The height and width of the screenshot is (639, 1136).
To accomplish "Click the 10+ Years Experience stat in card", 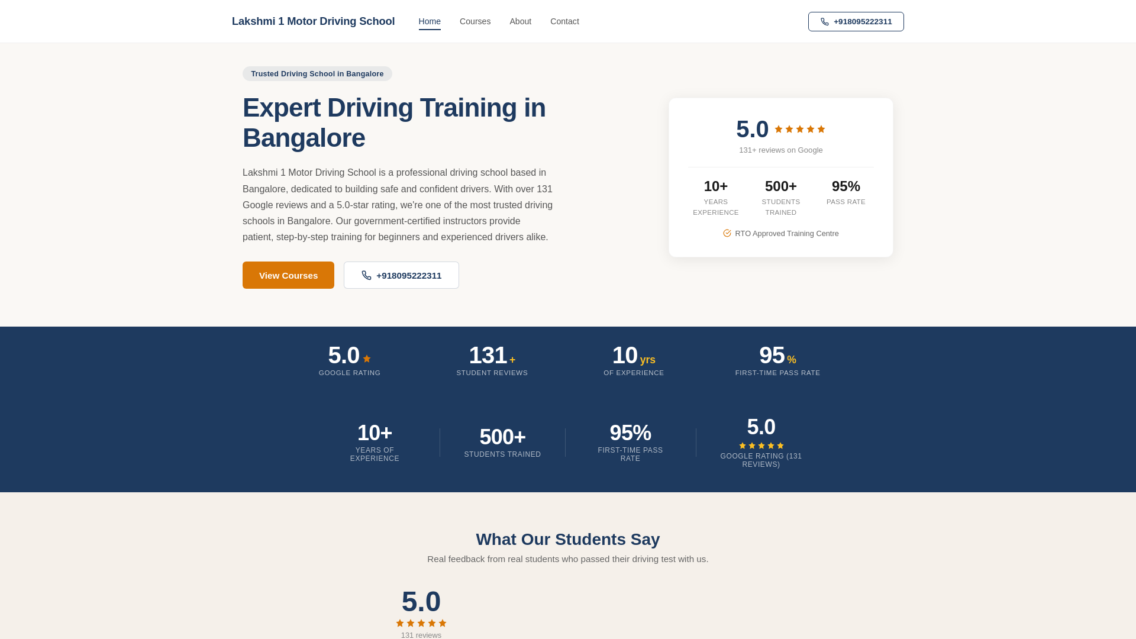I will pyautogui.click(x=716, y=198).
